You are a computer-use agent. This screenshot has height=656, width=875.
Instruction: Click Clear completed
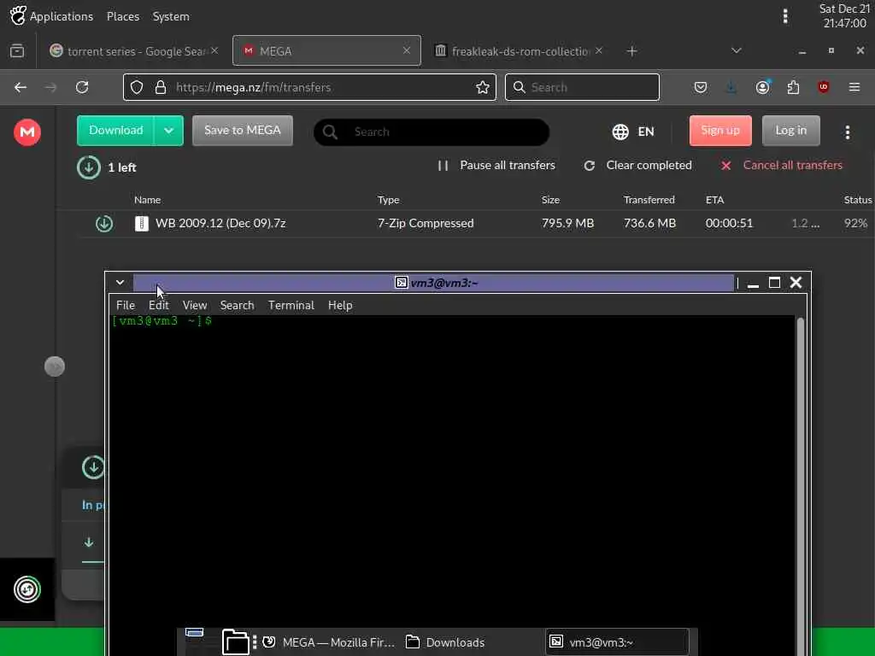click(637, 166)
